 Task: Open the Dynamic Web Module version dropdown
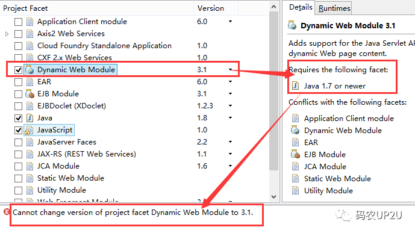(230, 70)
